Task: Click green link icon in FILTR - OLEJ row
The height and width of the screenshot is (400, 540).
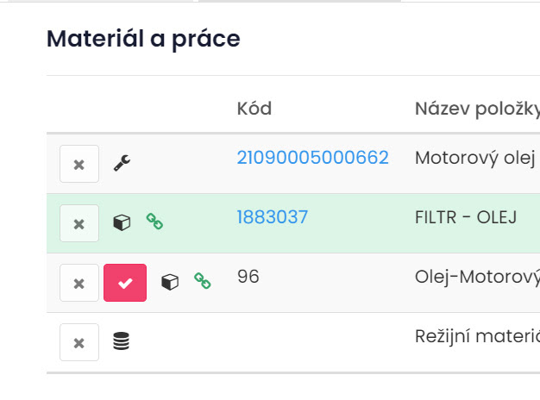Action: [x=154, y=222]
